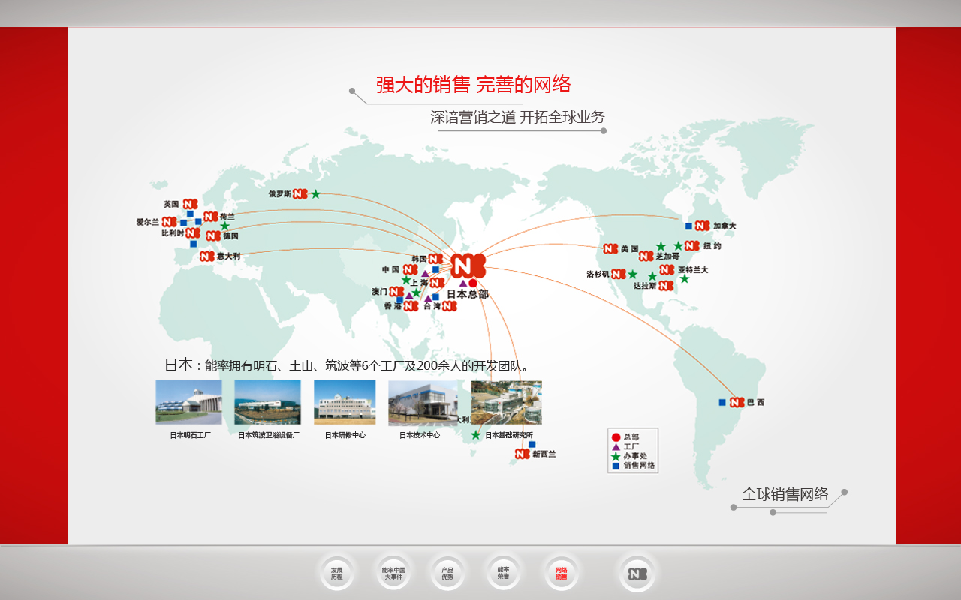This screenshot has height=600, width=961.
Task: Select the 新西兰 Noritz marker
Action: click(x=523, y=454)
